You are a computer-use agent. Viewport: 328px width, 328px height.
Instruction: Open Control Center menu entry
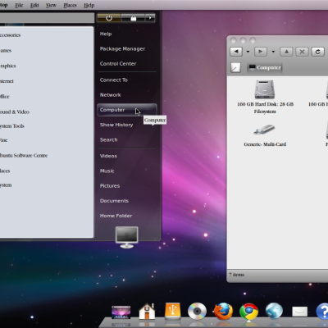click(118, 64)
